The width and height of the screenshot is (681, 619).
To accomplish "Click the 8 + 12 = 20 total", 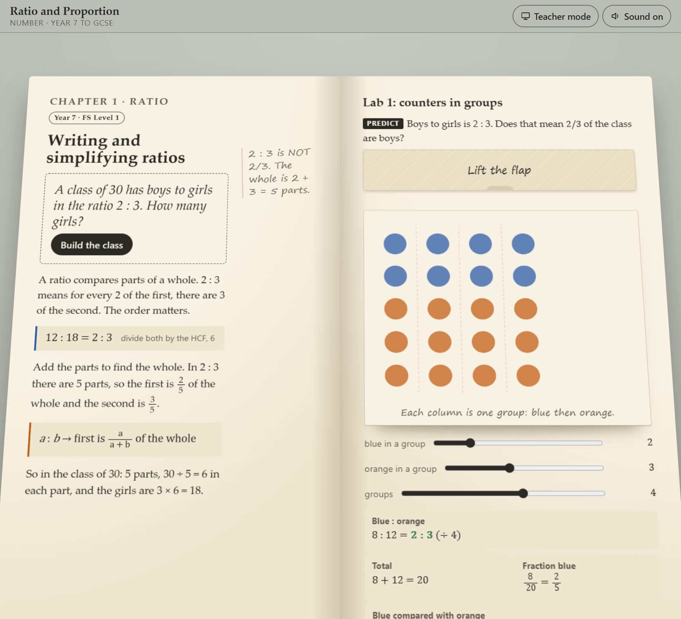I will click(x=400, y=580).
